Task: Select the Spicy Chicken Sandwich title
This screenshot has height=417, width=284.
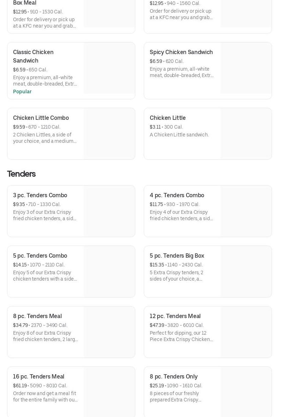Action: click(x=181, y=52)
